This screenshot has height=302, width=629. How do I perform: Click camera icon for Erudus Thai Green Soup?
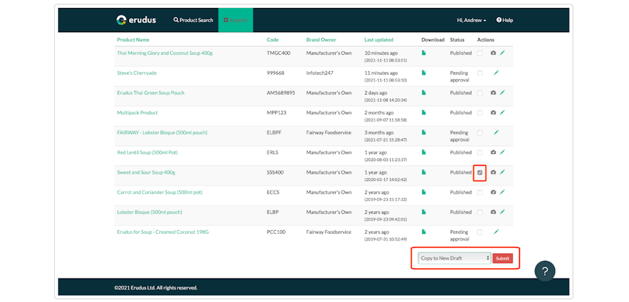[x=493, y=92]
